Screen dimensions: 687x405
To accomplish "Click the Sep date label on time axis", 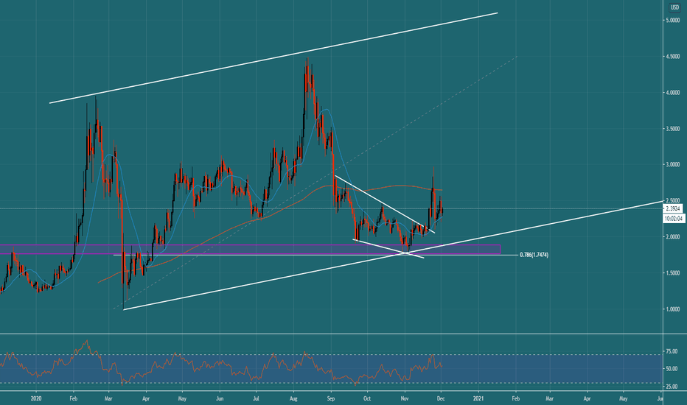I will point(331,398).
